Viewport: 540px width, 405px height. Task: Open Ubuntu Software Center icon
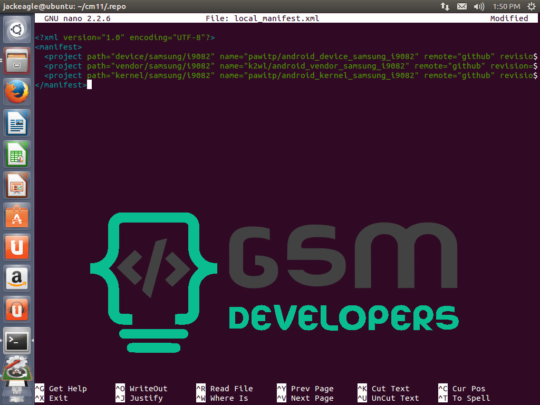[x=17, y=216]
